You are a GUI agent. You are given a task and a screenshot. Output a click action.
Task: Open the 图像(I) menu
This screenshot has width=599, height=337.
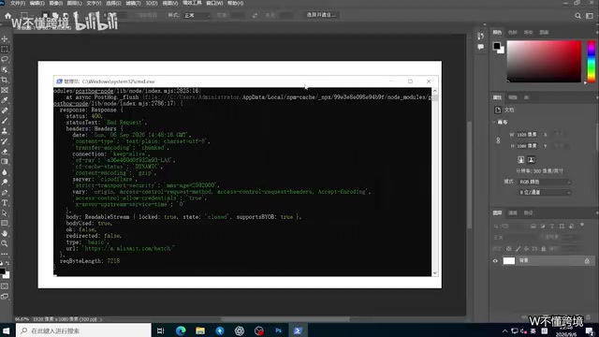56,3
